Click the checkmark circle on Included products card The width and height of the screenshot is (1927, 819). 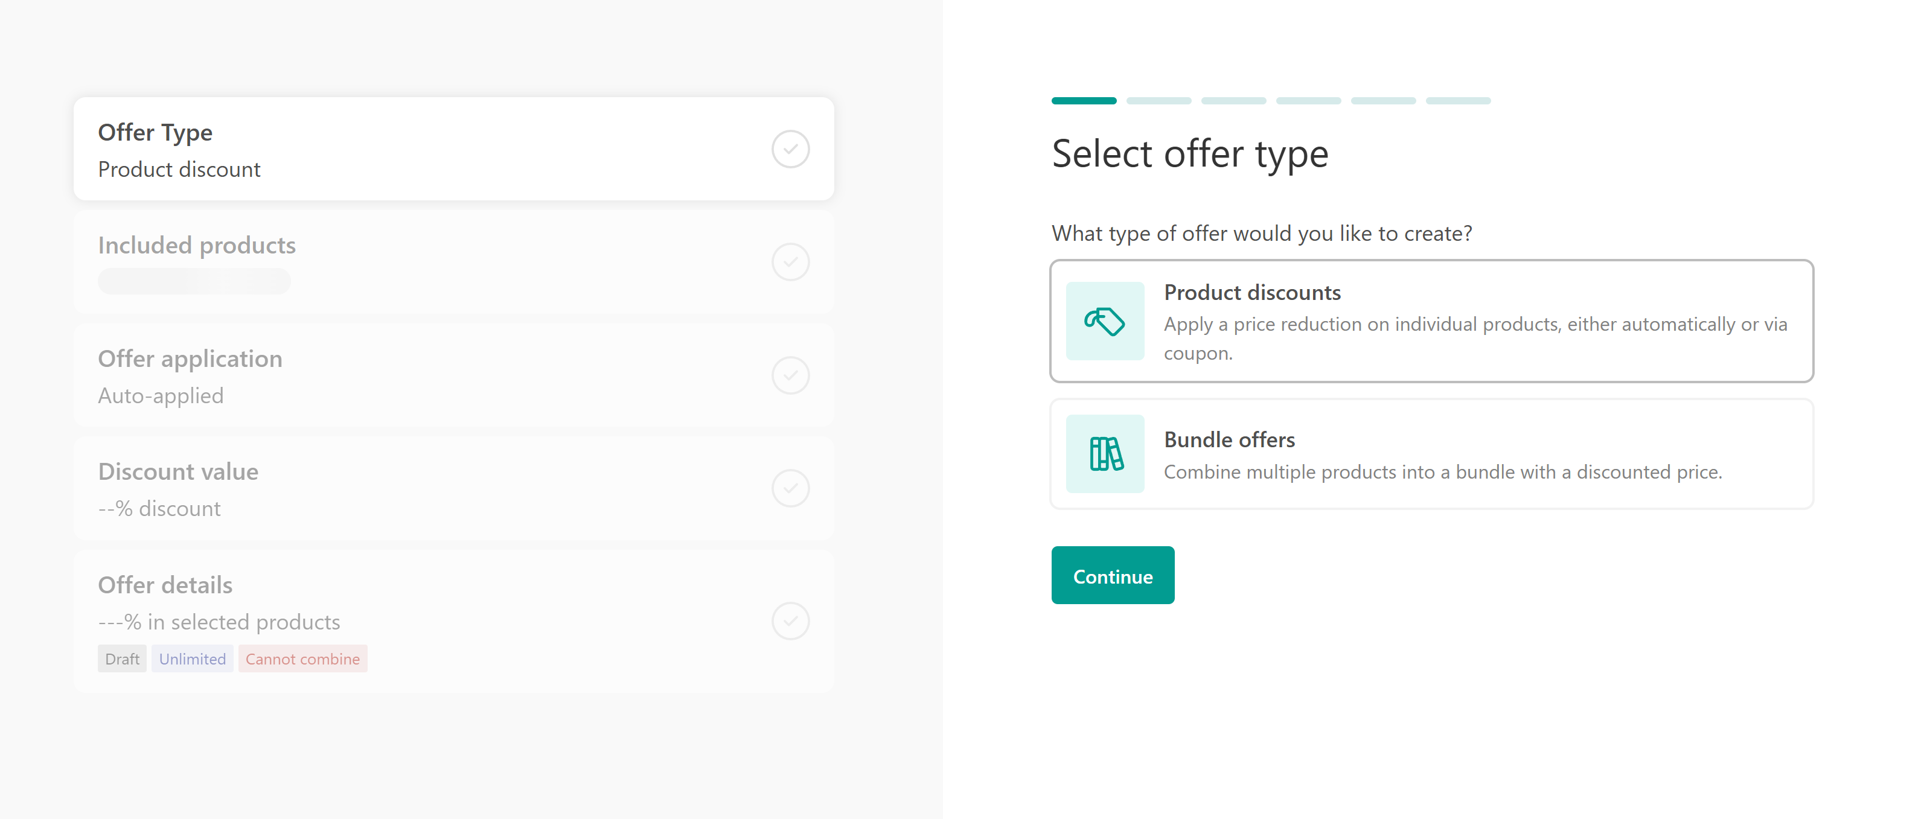coord(790,263)
